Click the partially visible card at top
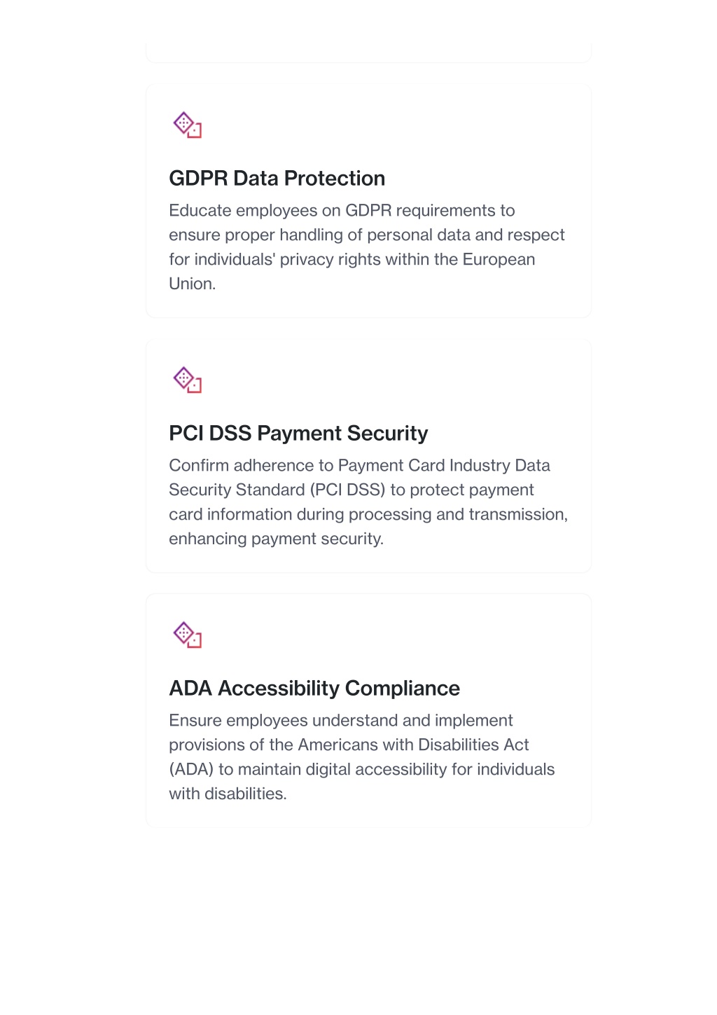The width and height of the screenshot is (717, 1015). pyautogui.click(x=368, y=53)
